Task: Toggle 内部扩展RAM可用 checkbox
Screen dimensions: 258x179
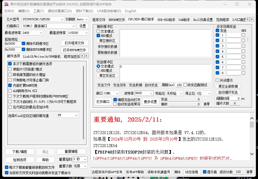Action: click(x=10, y=85)
